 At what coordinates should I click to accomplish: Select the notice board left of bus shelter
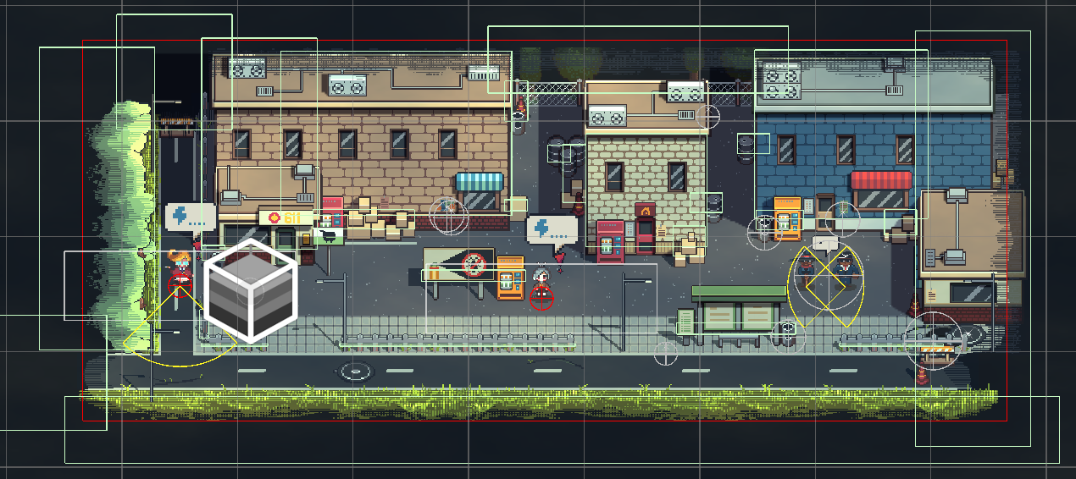(685, 322)
